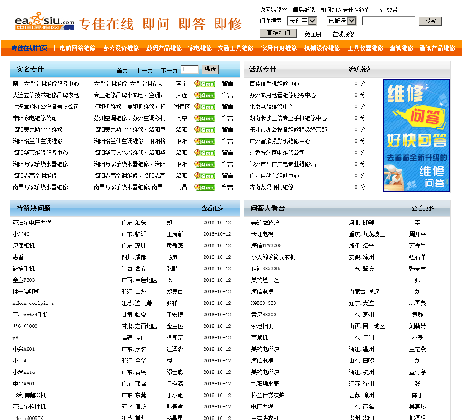The image size is (462, 420).
Task: Open the nikon coolpix s question
Action: (x=33, y=303)
